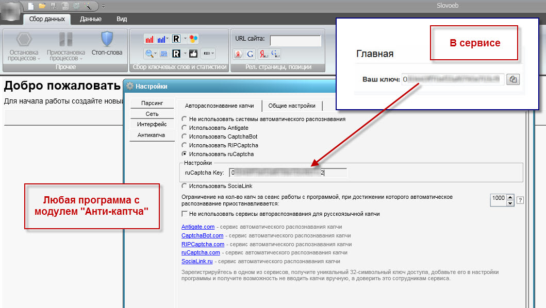This screenshot has width=546, height=308.
Task: Open settings via gear icon in quick access bar
Action: [x=76, y=6]
